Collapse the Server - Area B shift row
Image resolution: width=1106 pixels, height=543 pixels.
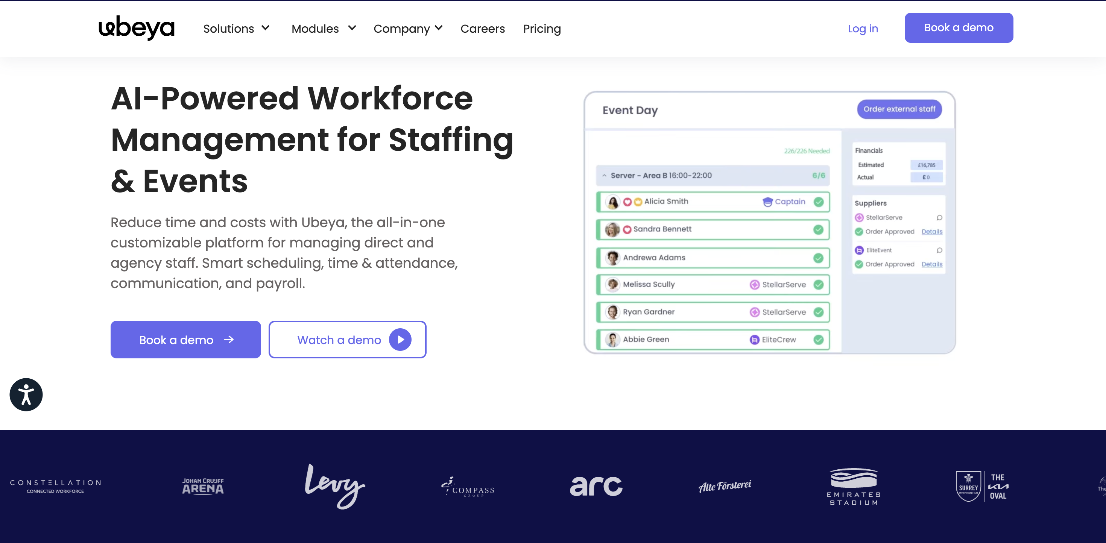click(x=604, y=176)
